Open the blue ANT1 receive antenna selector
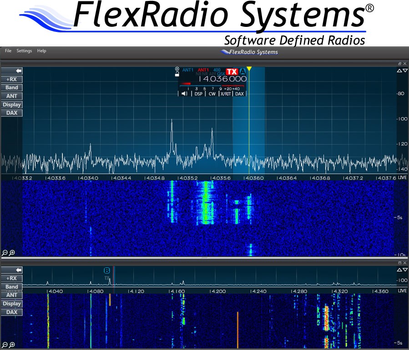Viewport: 409px width, 350px height. tap(188, 70)
